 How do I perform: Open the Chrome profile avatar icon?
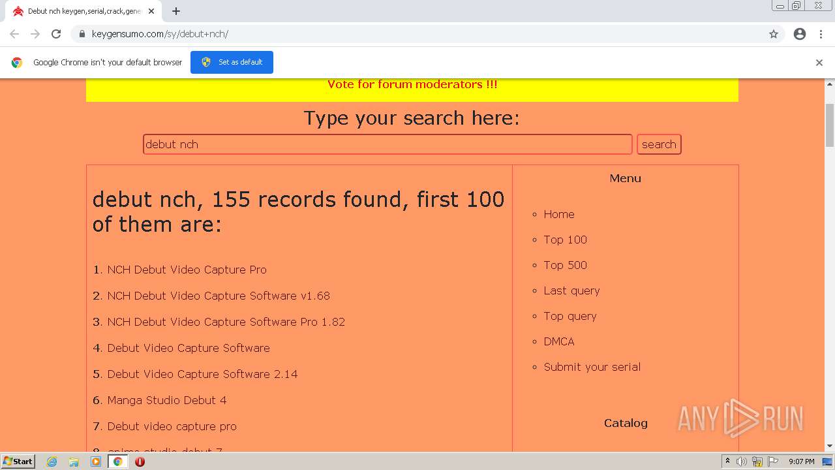tap(800, 34)
